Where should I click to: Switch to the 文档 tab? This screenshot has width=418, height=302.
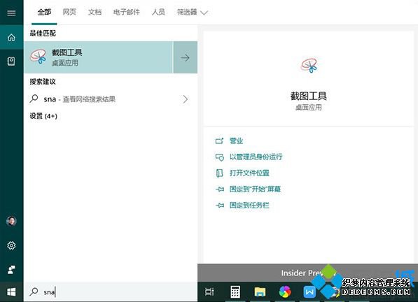point(95,12)
